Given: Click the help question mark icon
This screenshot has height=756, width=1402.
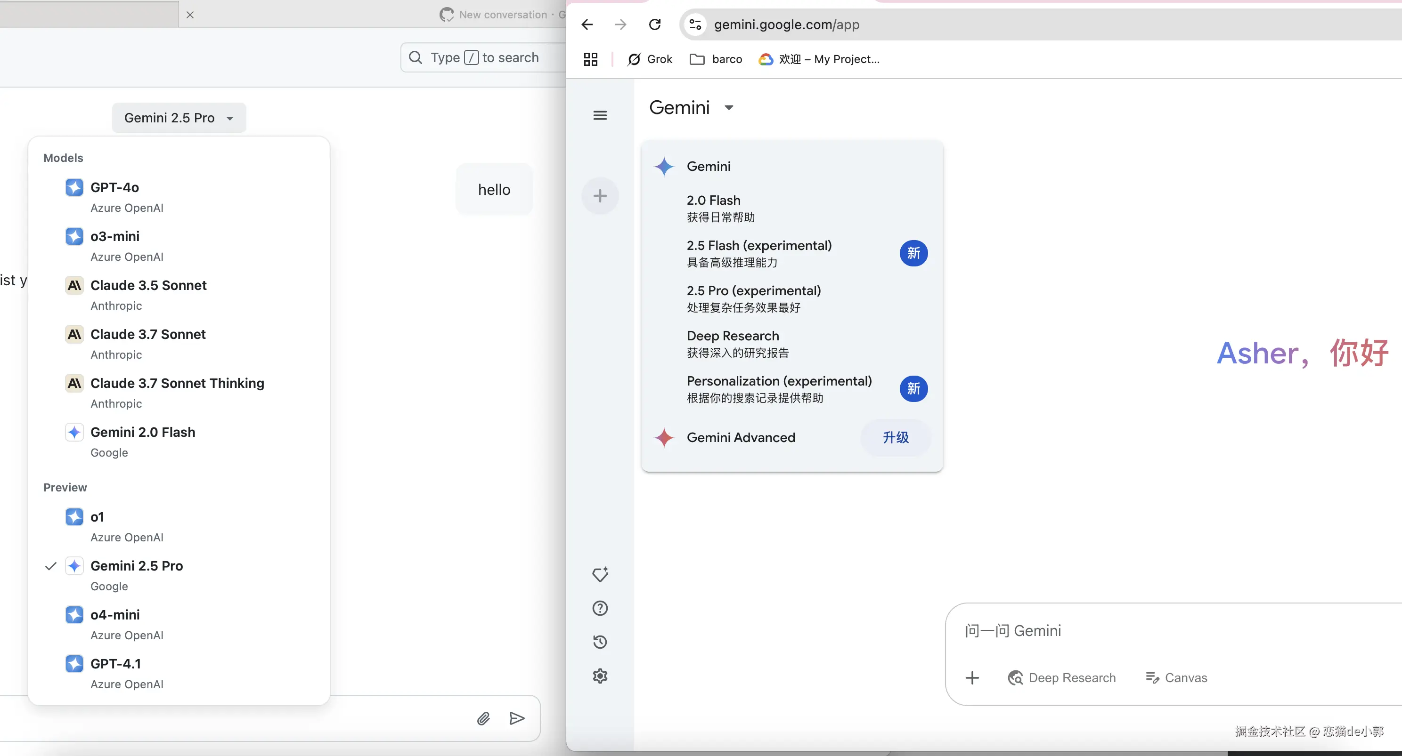Looking at the screenshot, I should point(600,608).
